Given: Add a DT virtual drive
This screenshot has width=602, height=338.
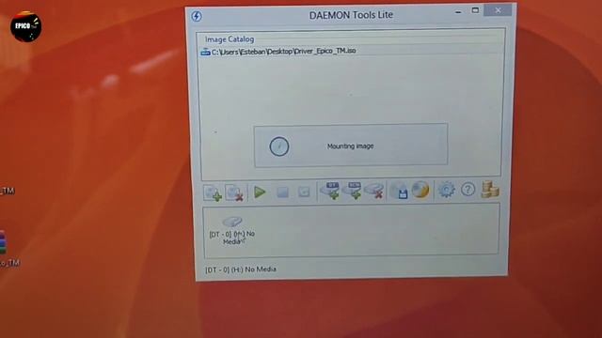Looking at the screenshot, I should (330, 191).
